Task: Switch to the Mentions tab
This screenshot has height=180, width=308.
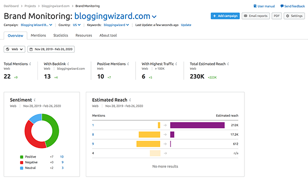Action: tap(38, 36)
